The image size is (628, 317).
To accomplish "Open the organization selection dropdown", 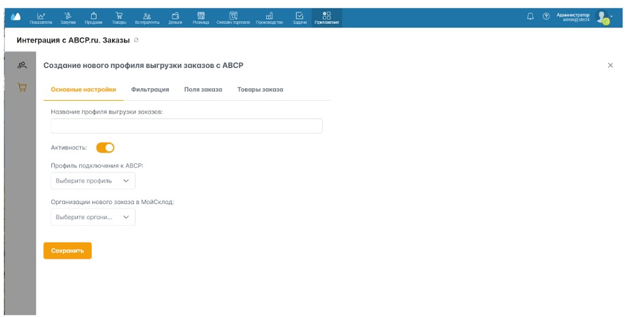I will click(x=93, y=217).
